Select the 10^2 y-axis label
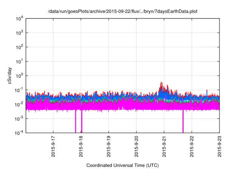 click(x=19, y=47)
